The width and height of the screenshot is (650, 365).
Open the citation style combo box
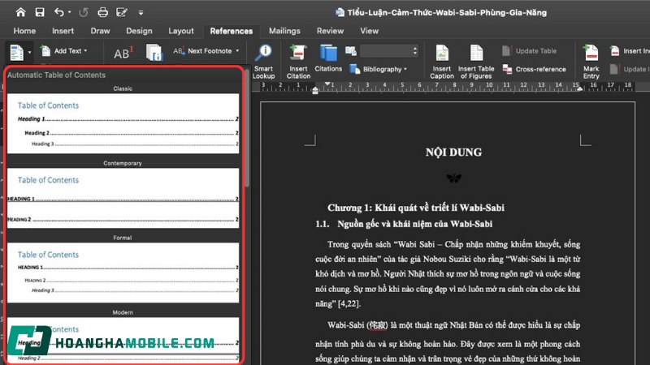(x=390, y=50)
